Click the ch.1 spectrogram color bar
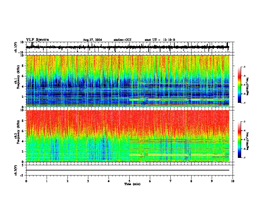This screenshot has height=203, width=262. 239,85
